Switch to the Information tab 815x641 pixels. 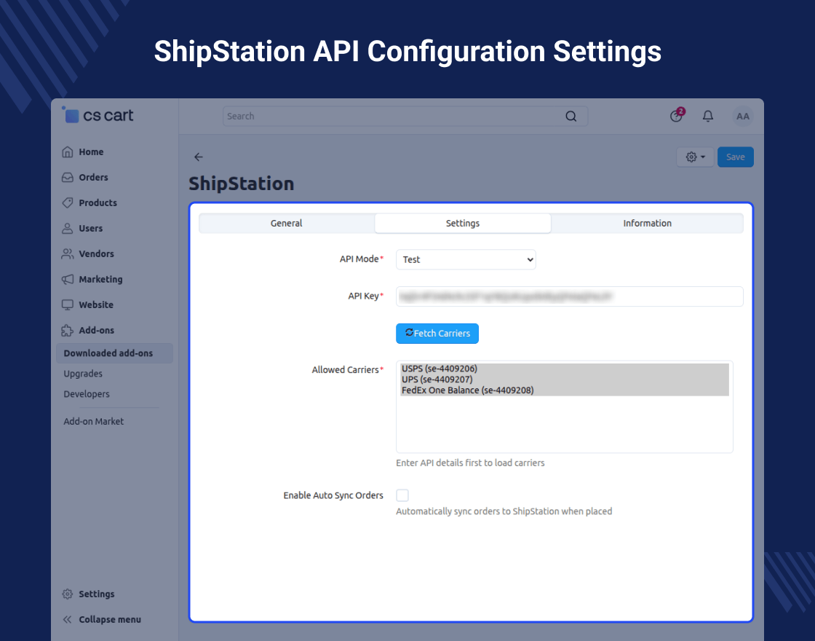click(647, 223)
